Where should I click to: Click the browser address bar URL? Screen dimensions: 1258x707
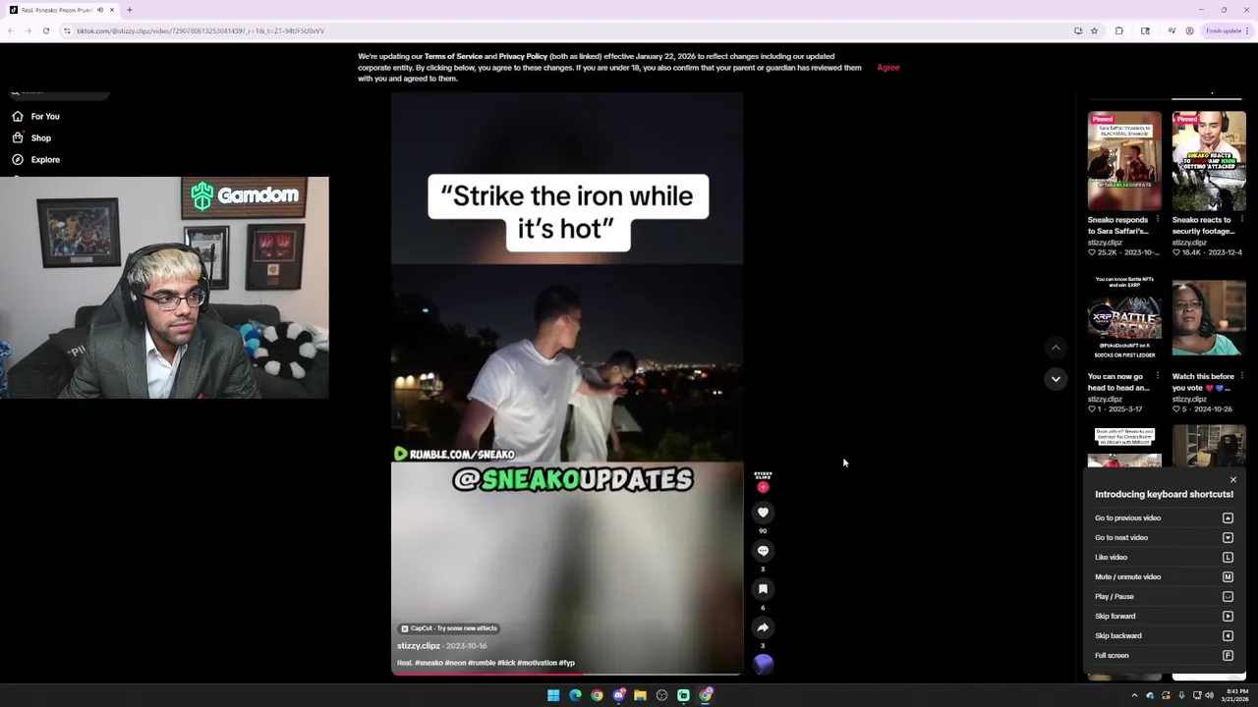(x=200, y=30)
